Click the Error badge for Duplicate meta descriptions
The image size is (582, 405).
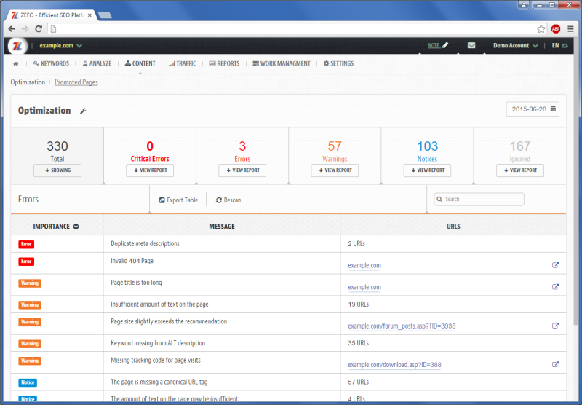pos(26,244)
